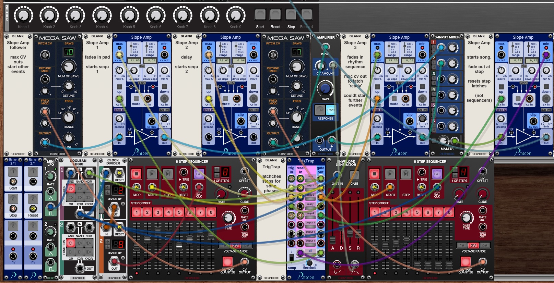Select the 1V voltage range on right sequencer
The width and height of the screenshot is (554, 283).
(x=462, y=246)
